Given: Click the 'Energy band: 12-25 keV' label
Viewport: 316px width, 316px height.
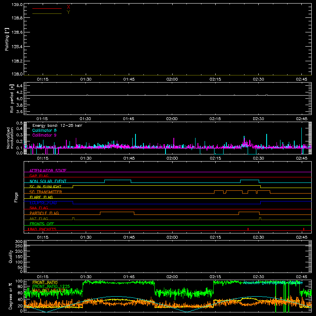Looking at the screenshot, I should coord(57,126).
